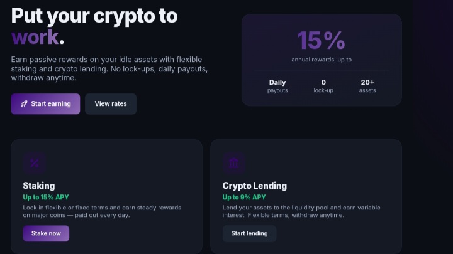Select the 0 lock-up stat
Screen dimensions: 453x254
pyautogui.click(x=323, y=86)
